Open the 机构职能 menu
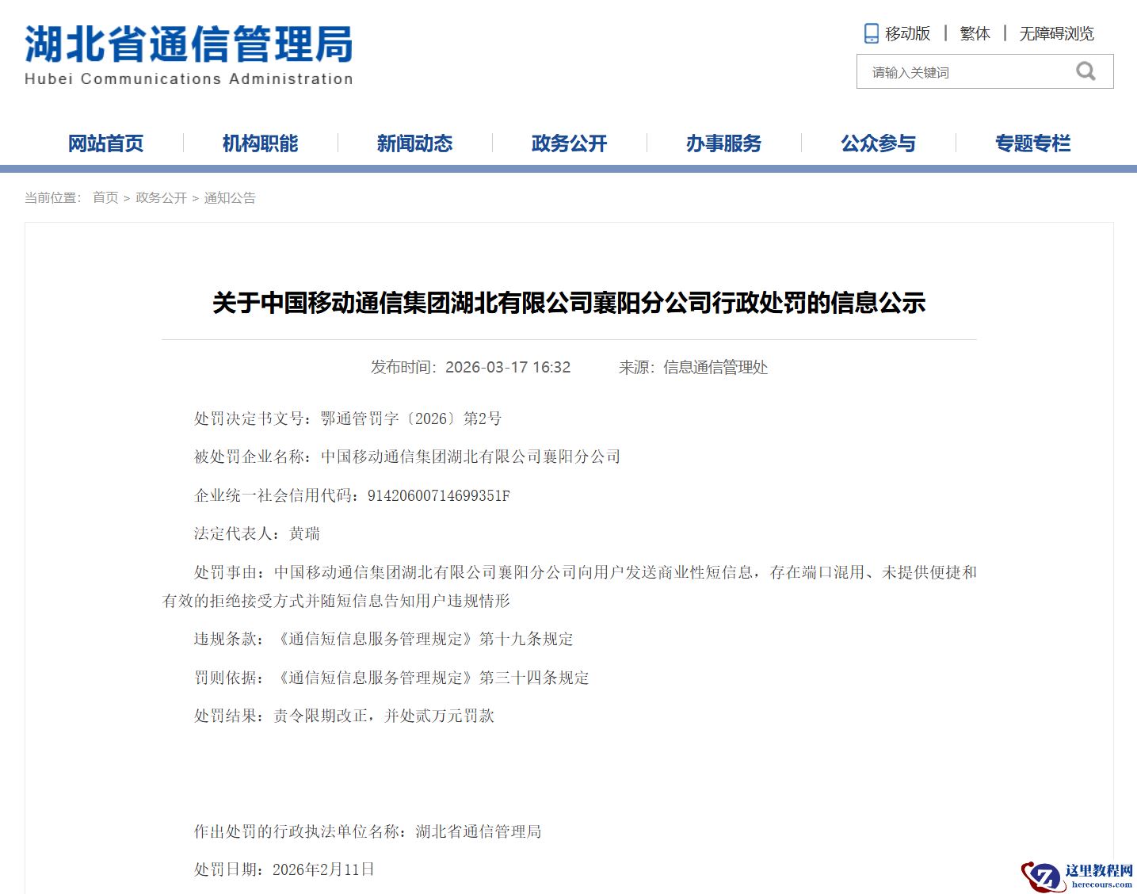1137x894 pixels. tap(260, 143)
